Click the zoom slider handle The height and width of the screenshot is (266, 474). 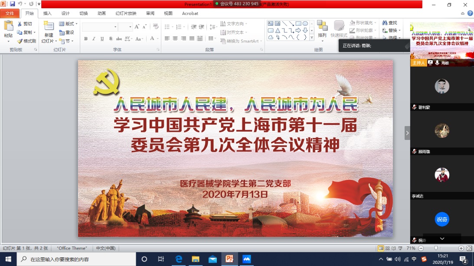(436, 248)
